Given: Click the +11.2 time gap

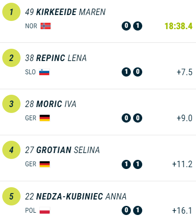Looking at the screenshot, I should click(x=182, y=164).
